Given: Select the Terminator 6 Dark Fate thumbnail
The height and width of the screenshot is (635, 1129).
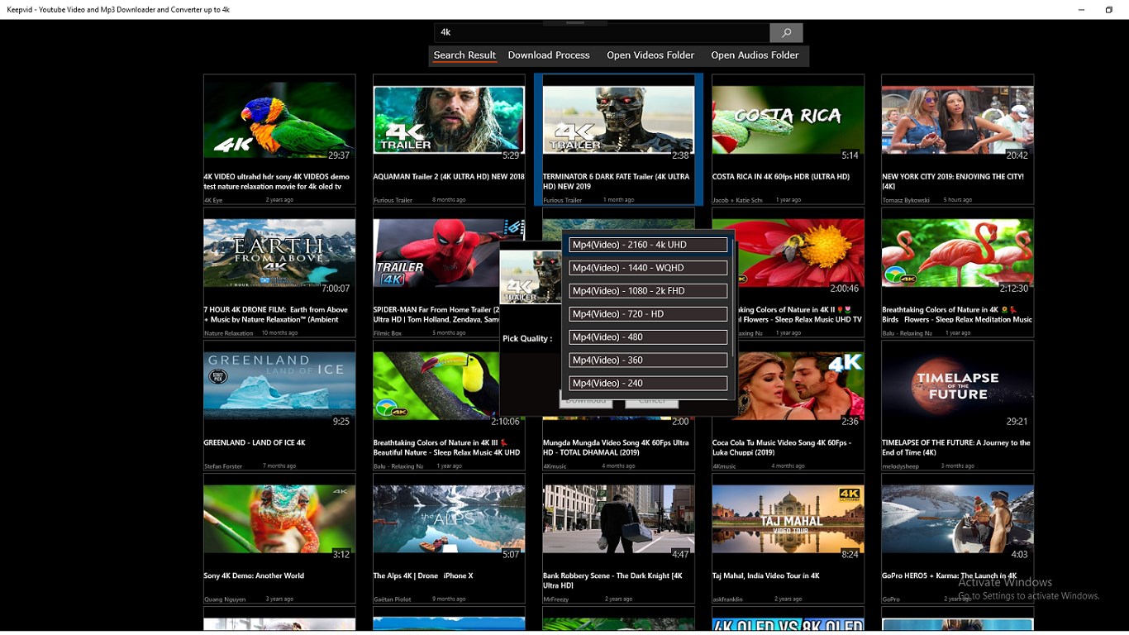Looking at the screenshot, I should (x=618, y=120).
